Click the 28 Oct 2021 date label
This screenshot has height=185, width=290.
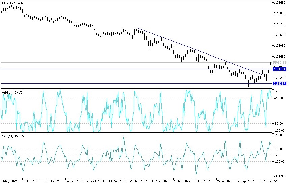point(95,181)
